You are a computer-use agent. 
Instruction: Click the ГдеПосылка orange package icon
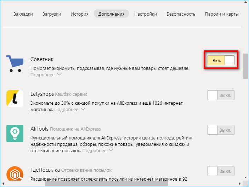coord(15,173)
